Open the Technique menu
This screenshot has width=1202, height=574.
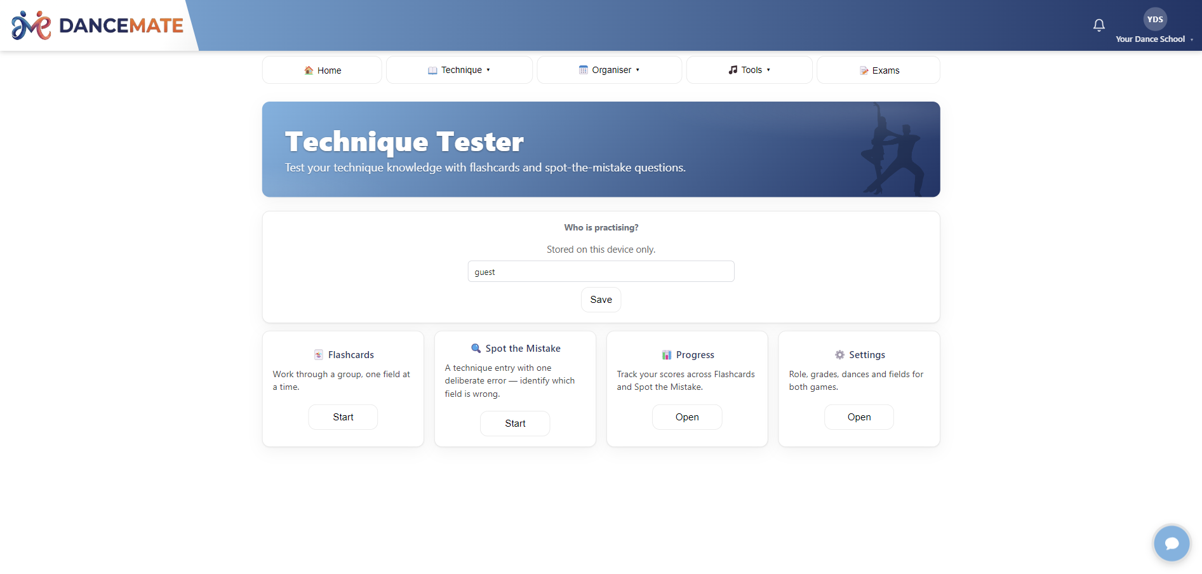(459, 70)
